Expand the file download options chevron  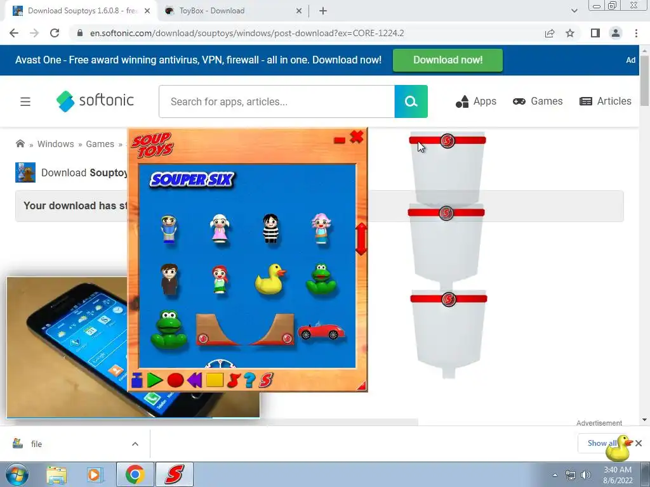point(135,444)
